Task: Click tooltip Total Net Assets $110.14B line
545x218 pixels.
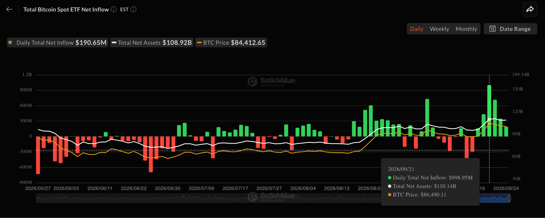Action: point(422,186)
